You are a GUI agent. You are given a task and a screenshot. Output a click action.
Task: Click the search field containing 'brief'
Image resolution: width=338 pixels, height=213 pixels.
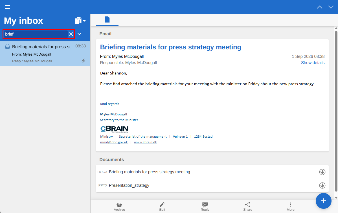tap(36, 34)
